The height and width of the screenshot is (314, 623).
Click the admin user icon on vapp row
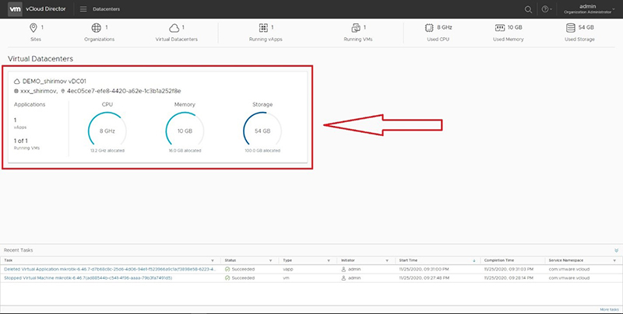343,269
